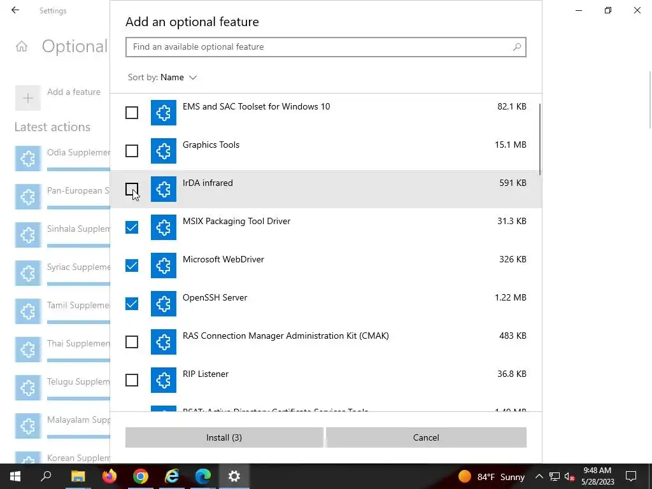
Task: Click the Telugu Supplemental icon in Latest actions
Action: click(28, 388)
